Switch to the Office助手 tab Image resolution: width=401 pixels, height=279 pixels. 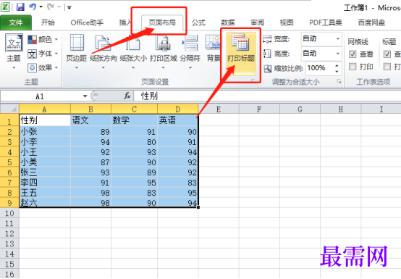pos(87,22)
